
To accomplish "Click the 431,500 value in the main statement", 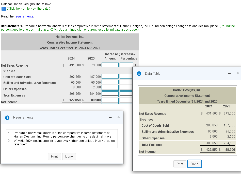I will [75, 65].
